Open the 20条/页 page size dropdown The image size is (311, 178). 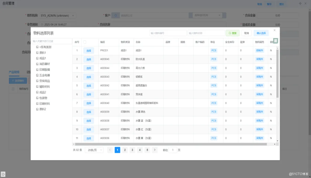94,150
